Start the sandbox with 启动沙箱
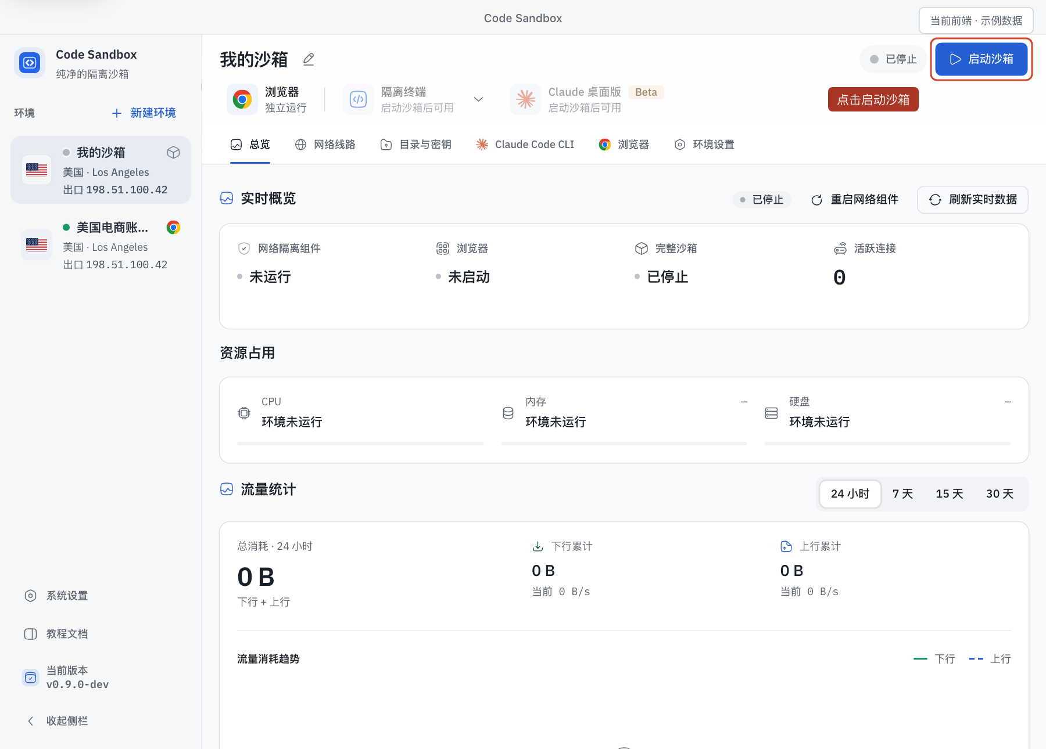The width and height of the screenshot is (1046, 749). click(x=981, y=59)
